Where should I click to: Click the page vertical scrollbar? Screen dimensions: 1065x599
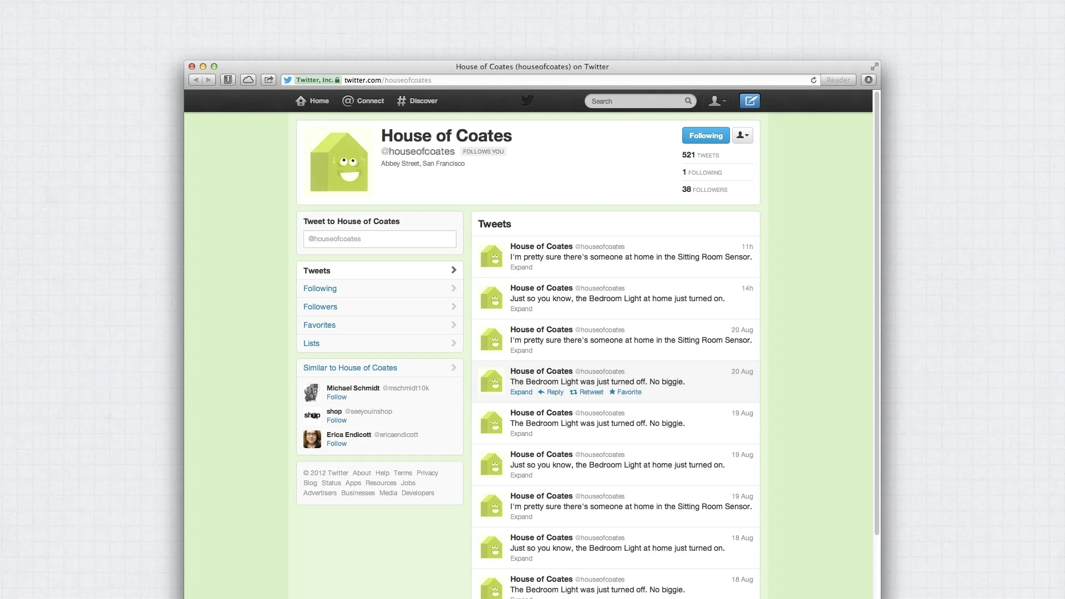point(876,313)
